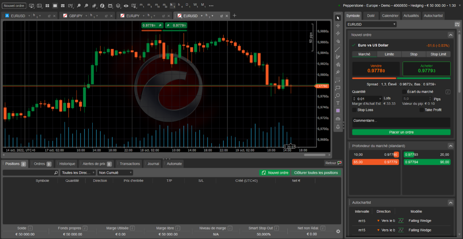Enable the Écart du marché checkbox

click(x=404, y=92)
